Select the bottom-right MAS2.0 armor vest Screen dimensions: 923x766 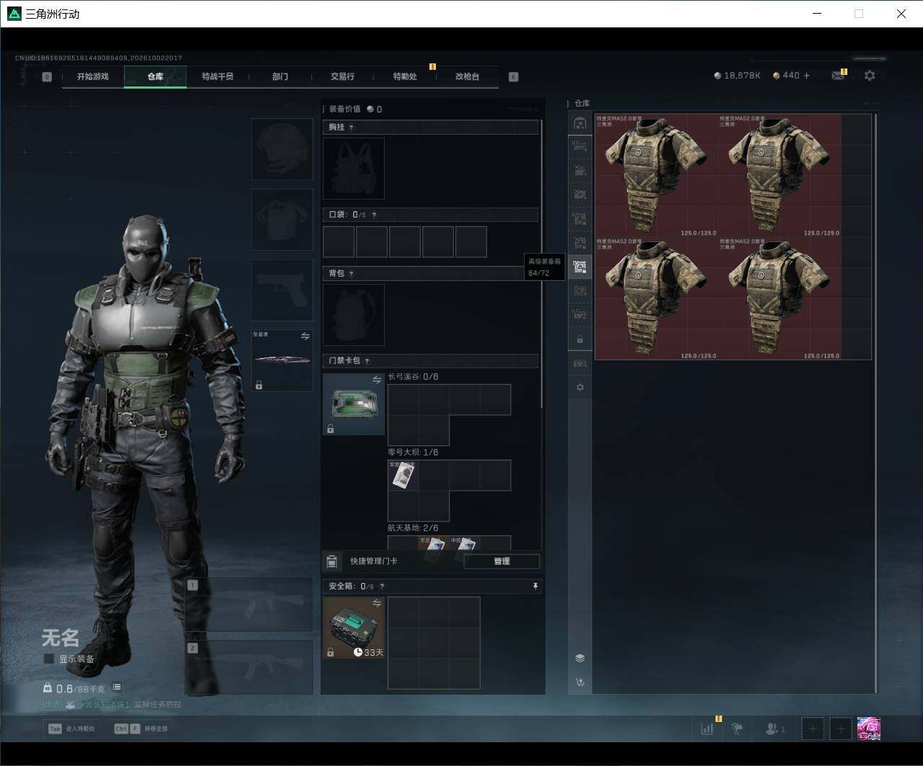[780, 298]
